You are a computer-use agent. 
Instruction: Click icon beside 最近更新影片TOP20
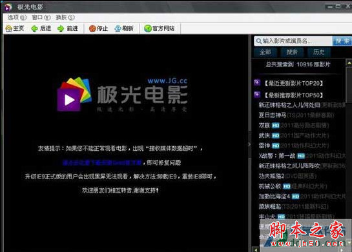click(257, 82)
